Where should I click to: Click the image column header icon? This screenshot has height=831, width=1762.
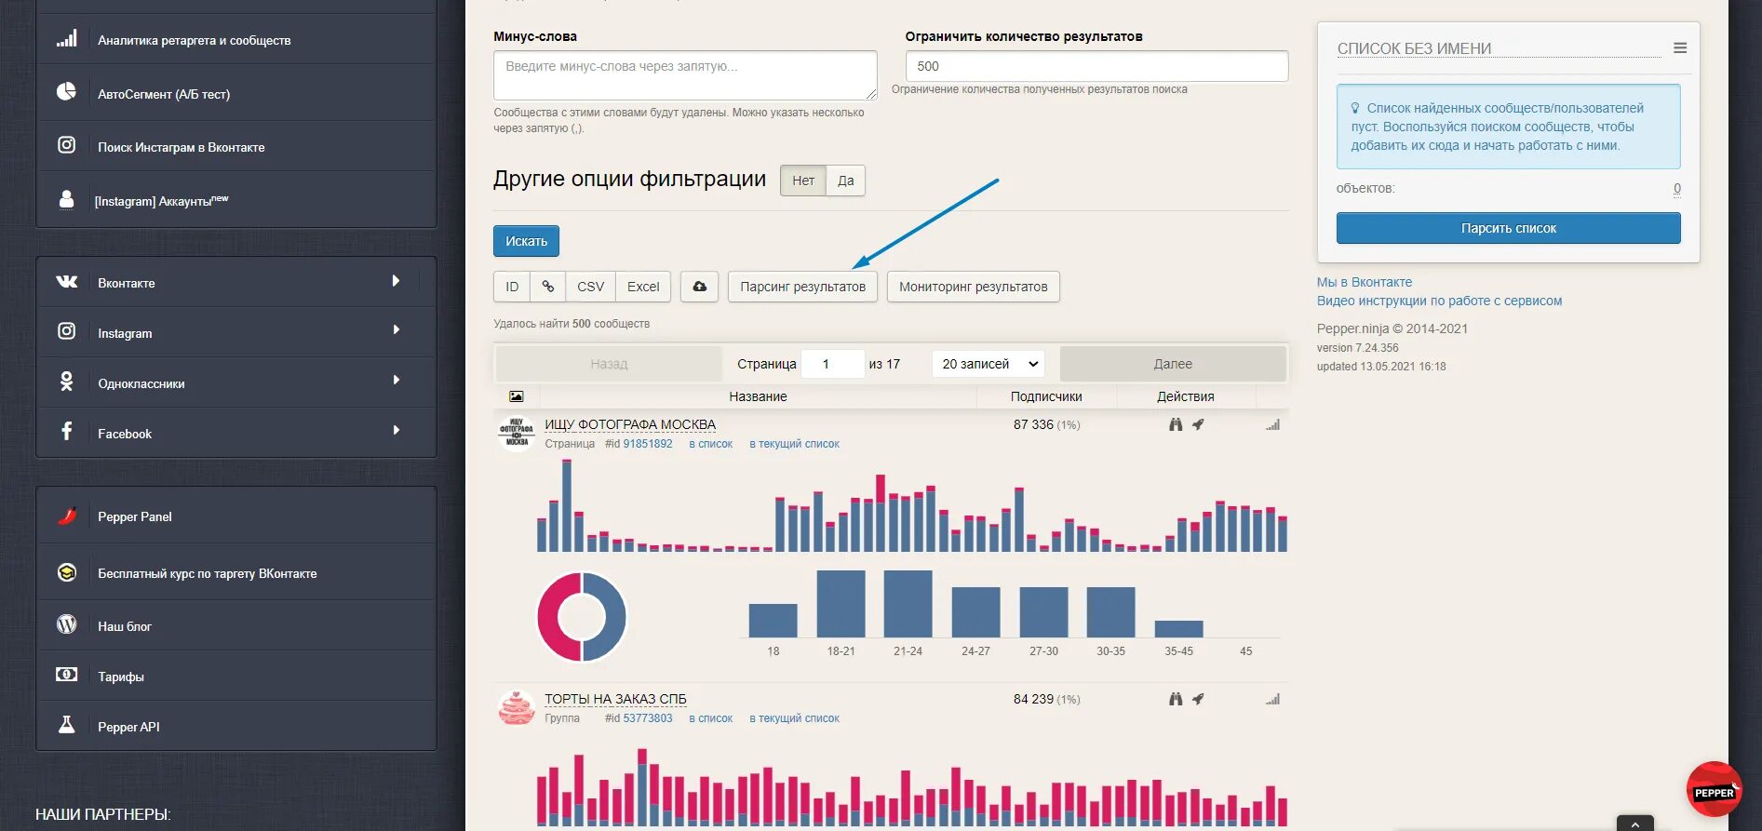click(x=517, y=396)
